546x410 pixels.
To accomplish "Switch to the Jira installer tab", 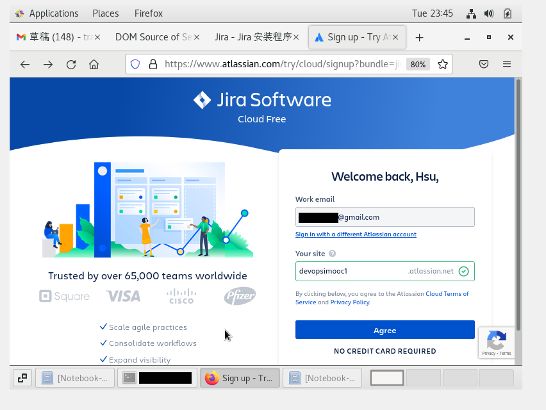I will (x=252, y=37).
